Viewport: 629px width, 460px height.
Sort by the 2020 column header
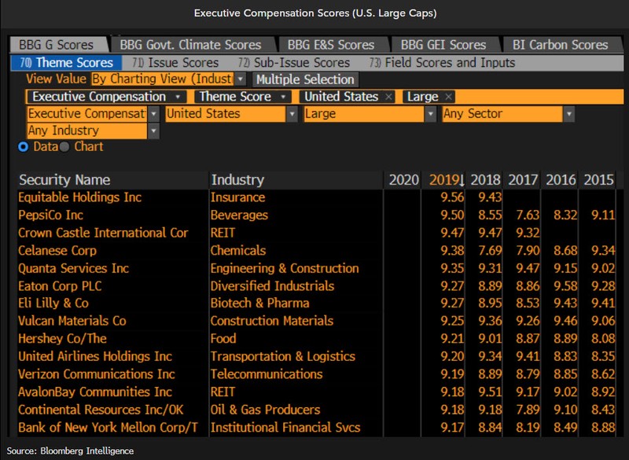[403, 180]
